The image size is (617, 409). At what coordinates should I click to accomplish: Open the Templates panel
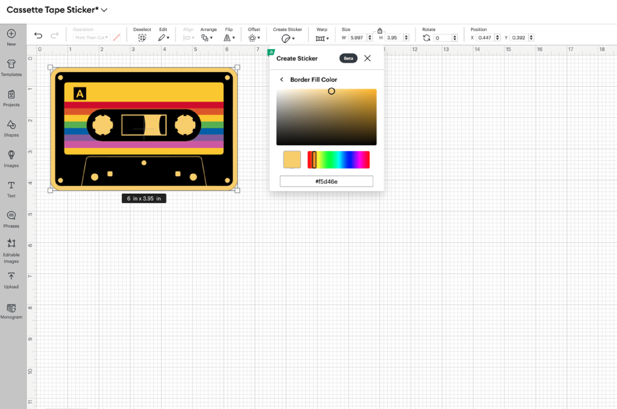tap(11, 64)
